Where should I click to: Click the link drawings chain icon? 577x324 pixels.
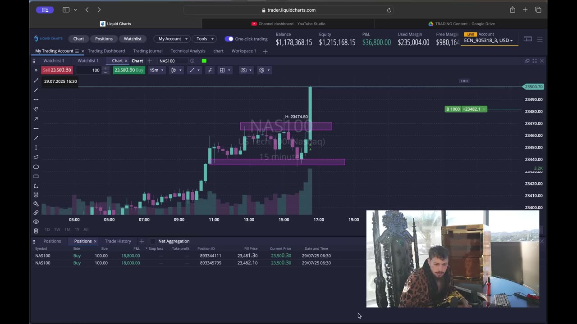click(x=36, y=213)
